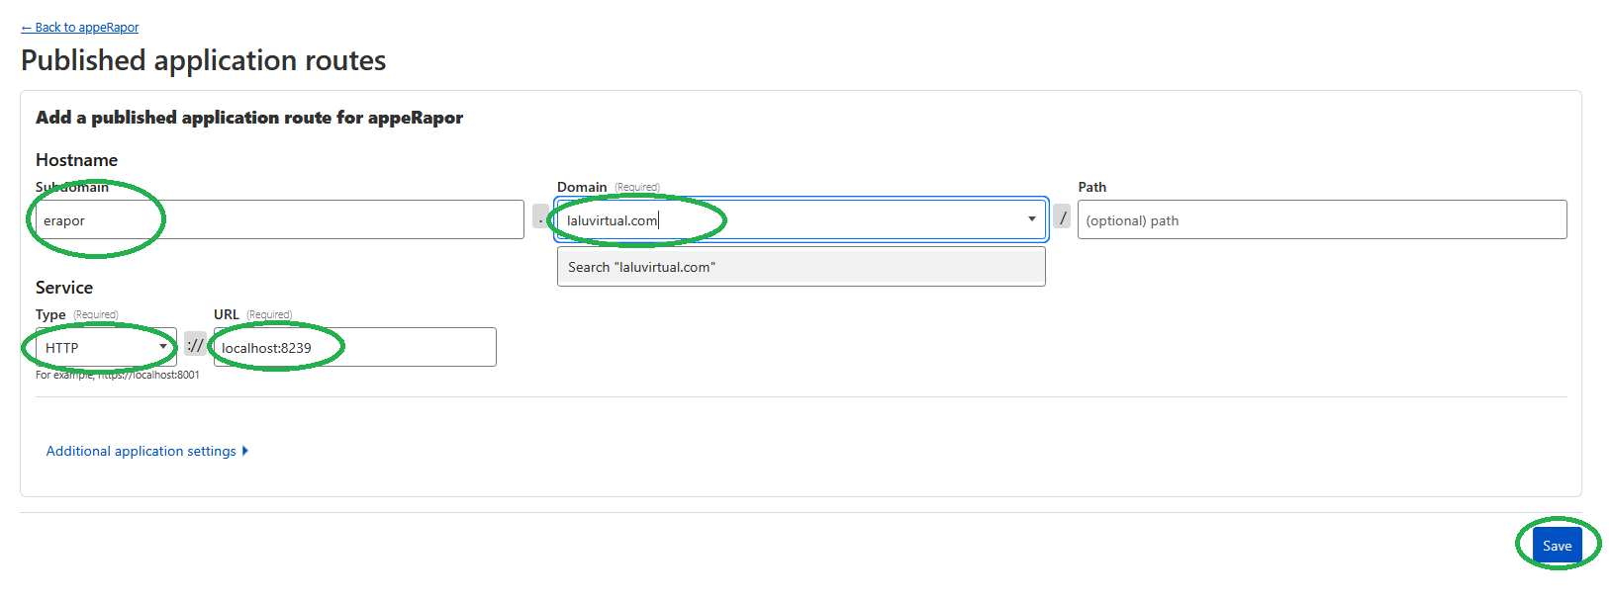Click the Service section heading
Screen dimensions: 1609x600
64,288
